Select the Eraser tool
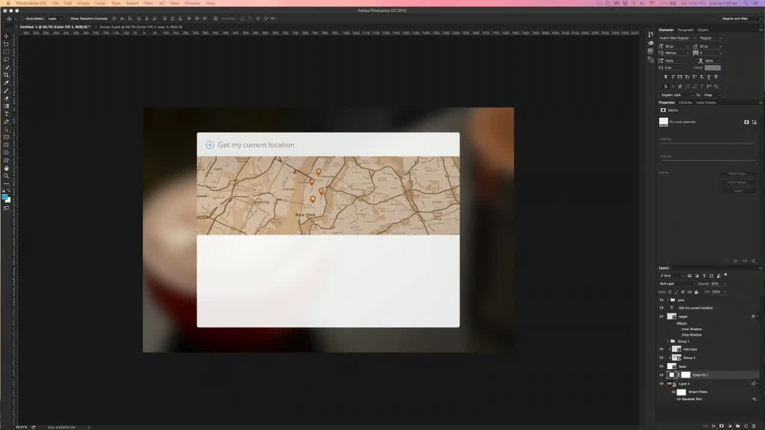 [x=7, y=98]
